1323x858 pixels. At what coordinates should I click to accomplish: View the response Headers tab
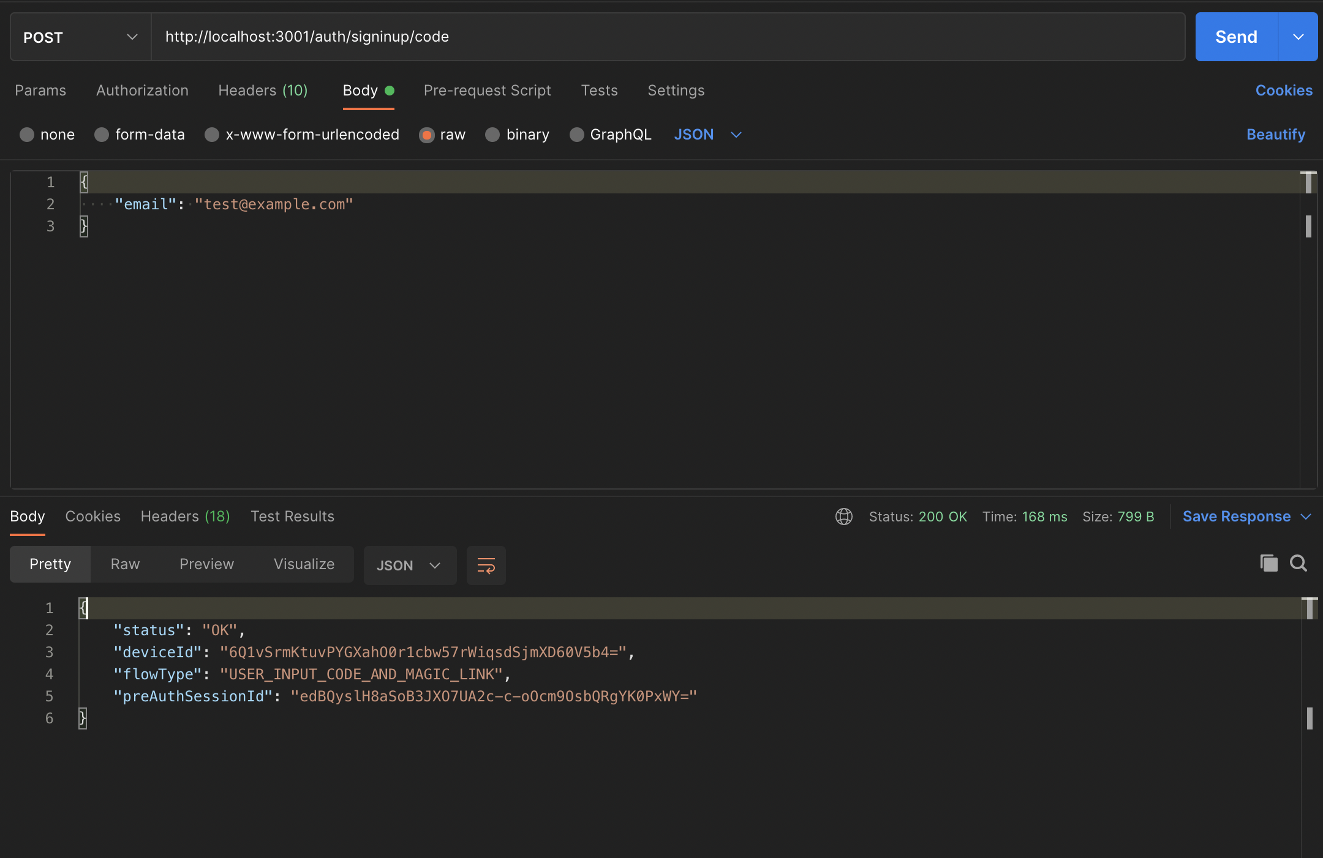point(185,517)
